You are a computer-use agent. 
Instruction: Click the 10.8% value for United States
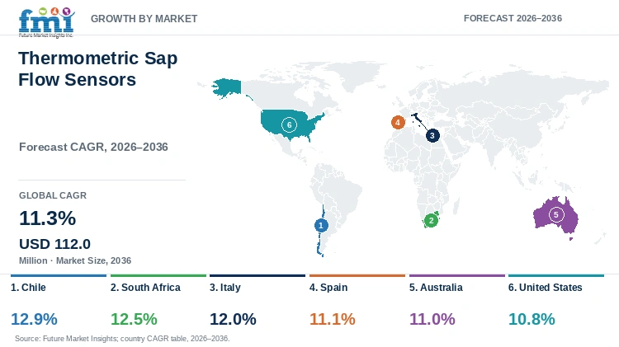pyautogui.click(x=532, y=319)
